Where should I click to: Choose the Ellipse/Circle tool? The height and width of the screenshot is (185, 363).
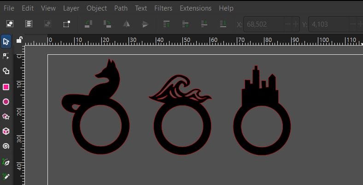tap(6, 102)
